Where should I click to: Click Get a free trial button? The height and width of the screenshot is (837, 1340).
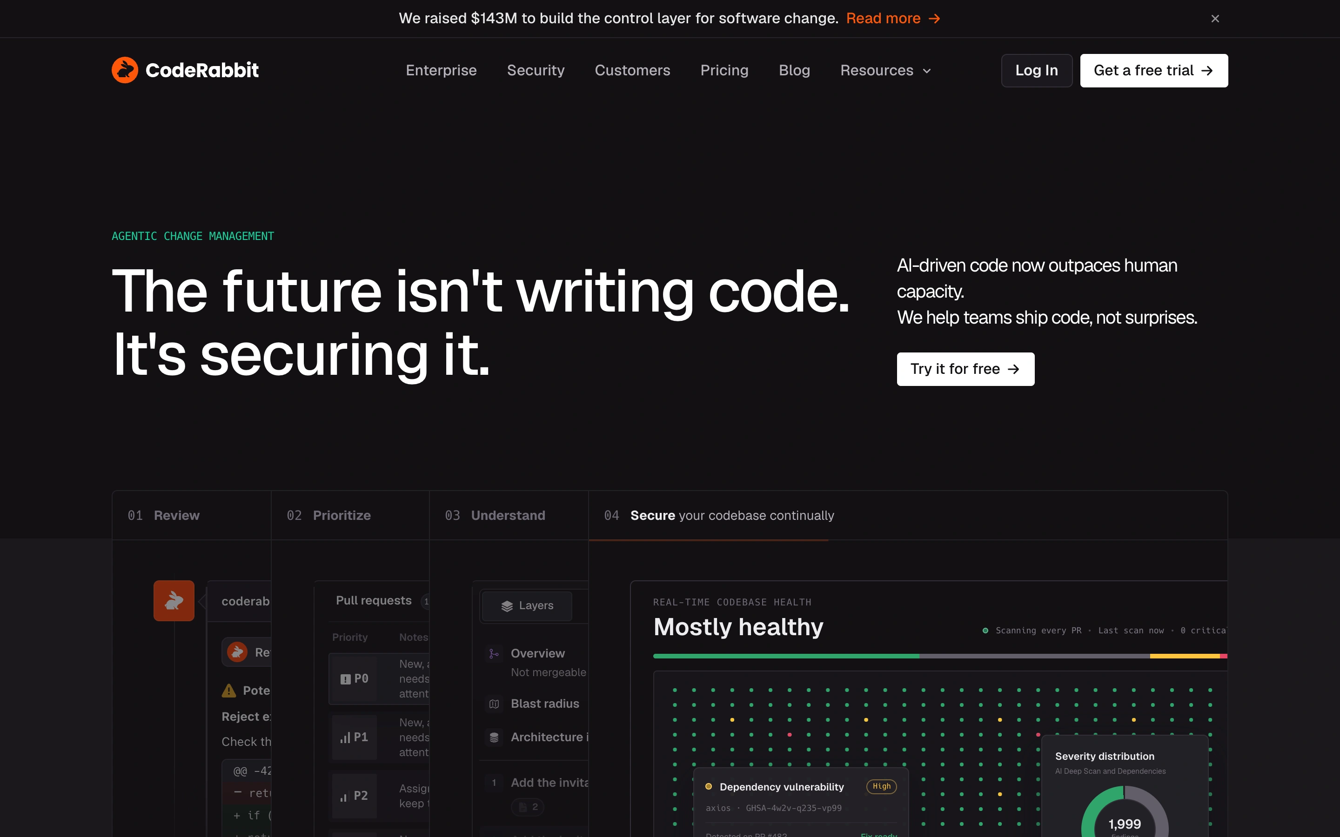[x=1154, y=70]
